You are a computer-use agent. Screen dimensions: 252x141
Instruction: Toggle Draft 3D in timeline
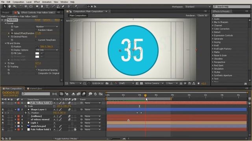[67, 94]
